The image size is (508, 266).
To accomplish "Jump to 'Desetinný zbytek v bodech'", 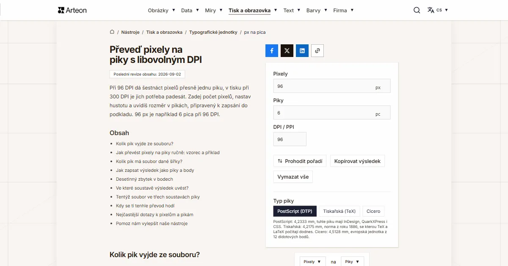I will tap(144, 179).
